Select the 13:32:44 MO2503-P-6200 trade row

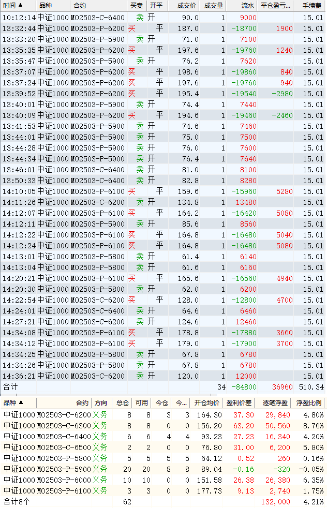click(163, 28)
